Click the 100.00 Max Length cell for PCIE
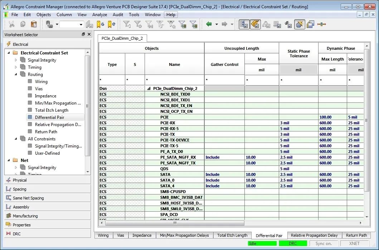This screenshot has height=250, width=379. click(x=332, y=117)
